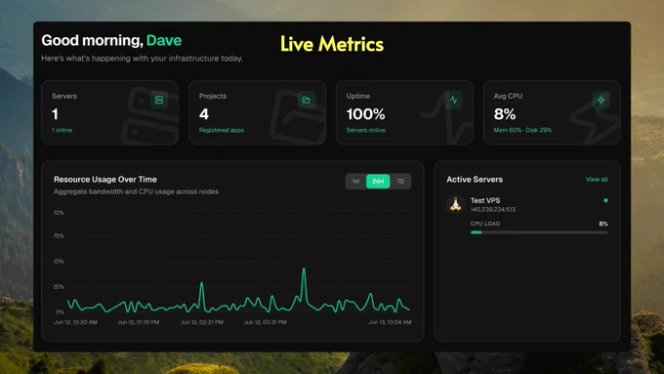Screen dimensions: 664x374
Task: Click the IP address 145.239.234.103
Action: tap(493, 209)
